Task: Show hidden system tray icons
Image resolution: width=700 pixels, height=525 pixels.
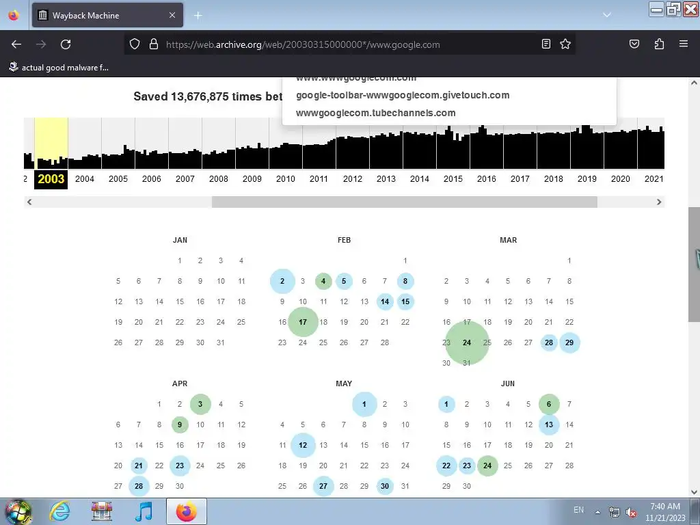Action: point(597,511)
